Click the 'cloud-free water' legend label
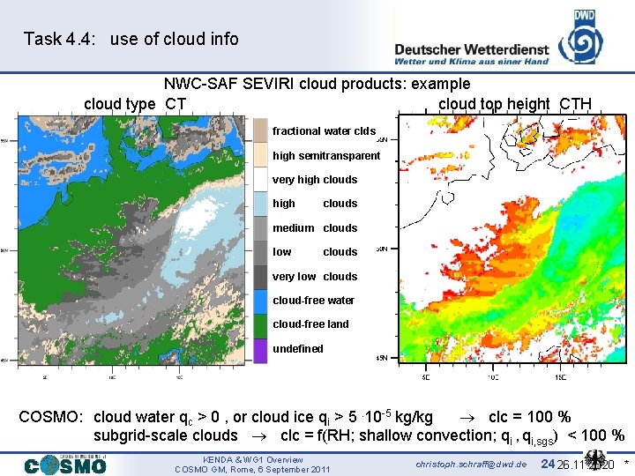The height and width of the screenshot is (476, 635). click(x=313, y=301)
